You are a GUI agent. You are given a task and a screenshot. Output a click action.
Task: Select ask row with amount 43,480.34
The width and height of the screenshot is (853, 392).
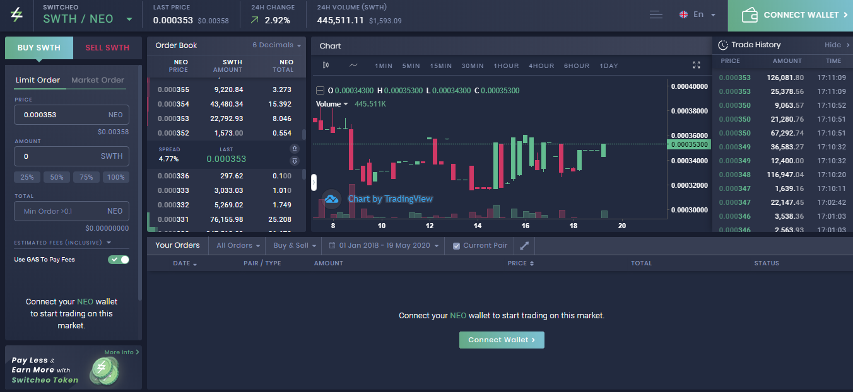pyautogui.click(x=226, y=104)
